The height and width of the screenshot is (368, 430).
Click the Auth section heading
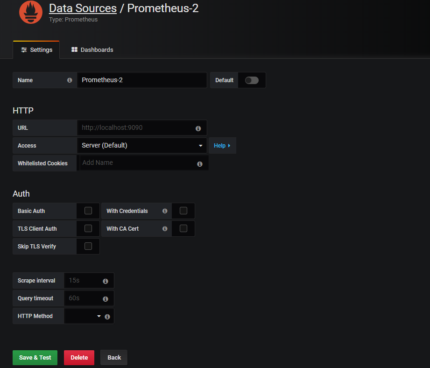(21, 194)
